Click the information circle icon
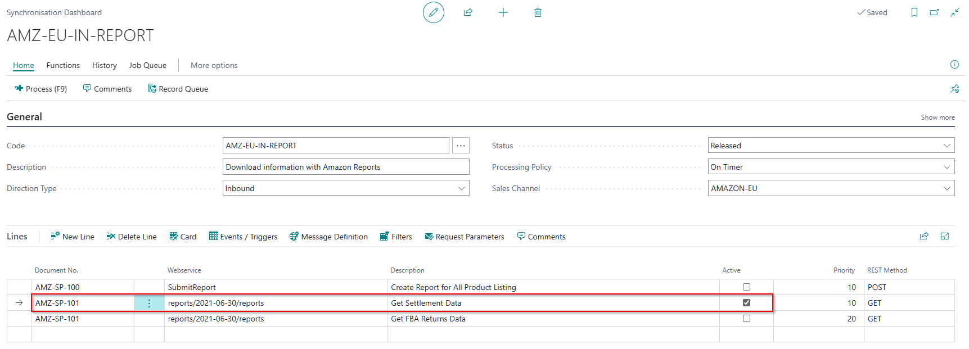The image size is (969, 349). point(954,65)
